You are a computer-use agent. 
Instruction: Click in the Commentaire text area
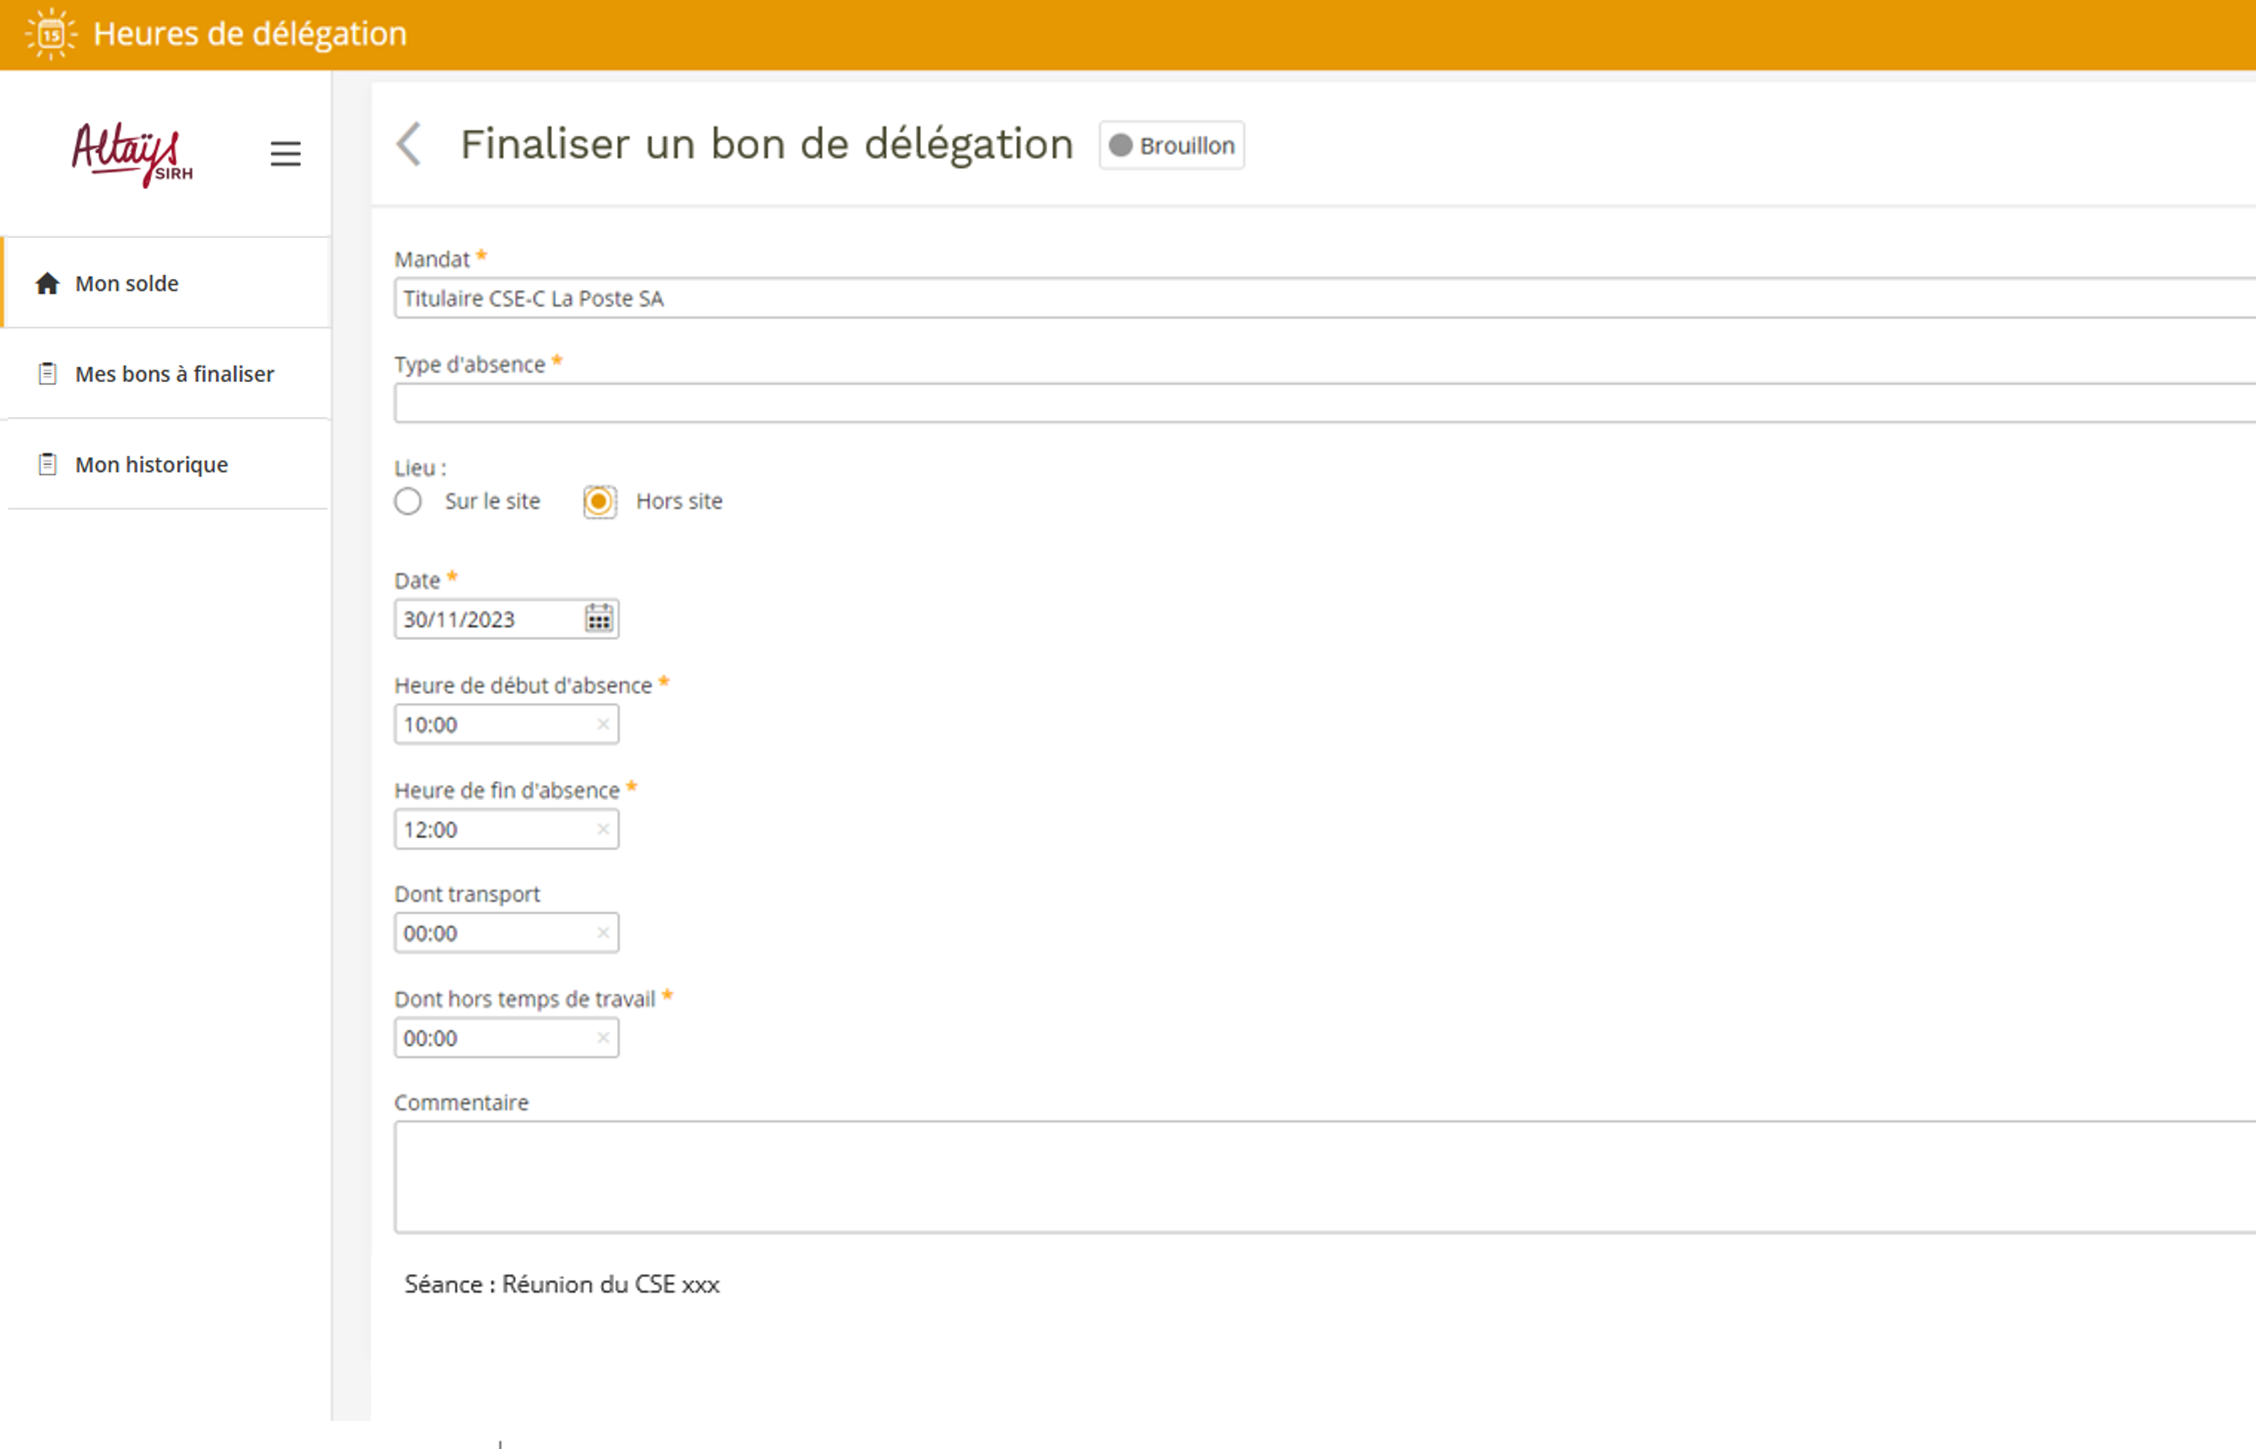pos(1318,1176)
